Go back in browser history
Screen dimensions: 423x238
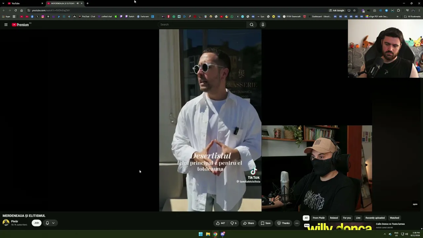[x=4, y=11]
